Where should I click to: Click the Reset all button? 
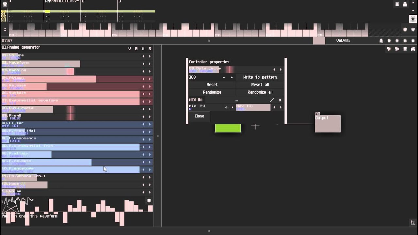click(x=260, y=85)
